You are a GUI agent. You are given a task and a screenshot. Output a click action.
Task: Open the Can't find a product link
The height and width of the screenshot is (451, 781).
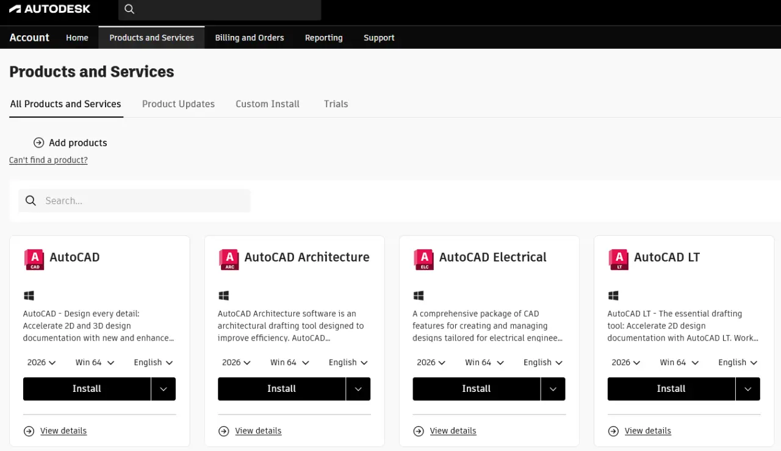point(48,160)
